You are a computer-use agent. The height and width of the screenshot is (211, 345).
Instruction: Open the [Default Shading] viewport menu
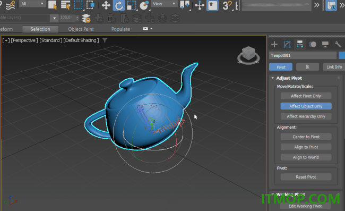click(x=81, y=40)
